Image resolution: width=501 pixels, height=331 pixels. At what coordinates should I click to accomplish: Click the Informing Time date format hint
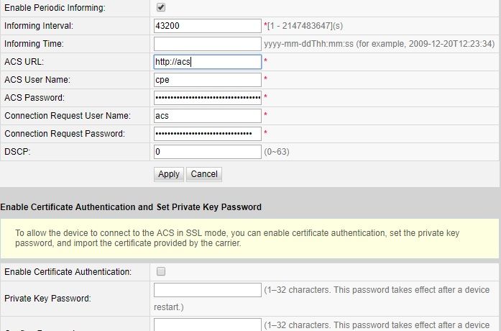tap(379, 44)
